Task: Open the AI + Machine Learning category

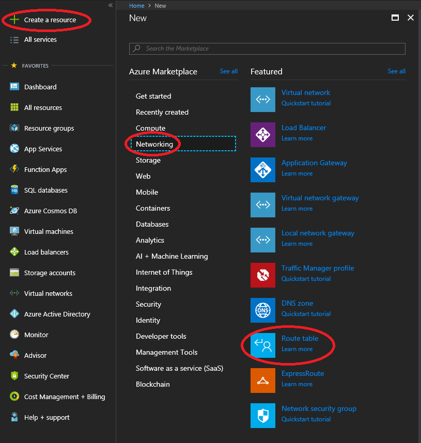Action: click(172, 256)
